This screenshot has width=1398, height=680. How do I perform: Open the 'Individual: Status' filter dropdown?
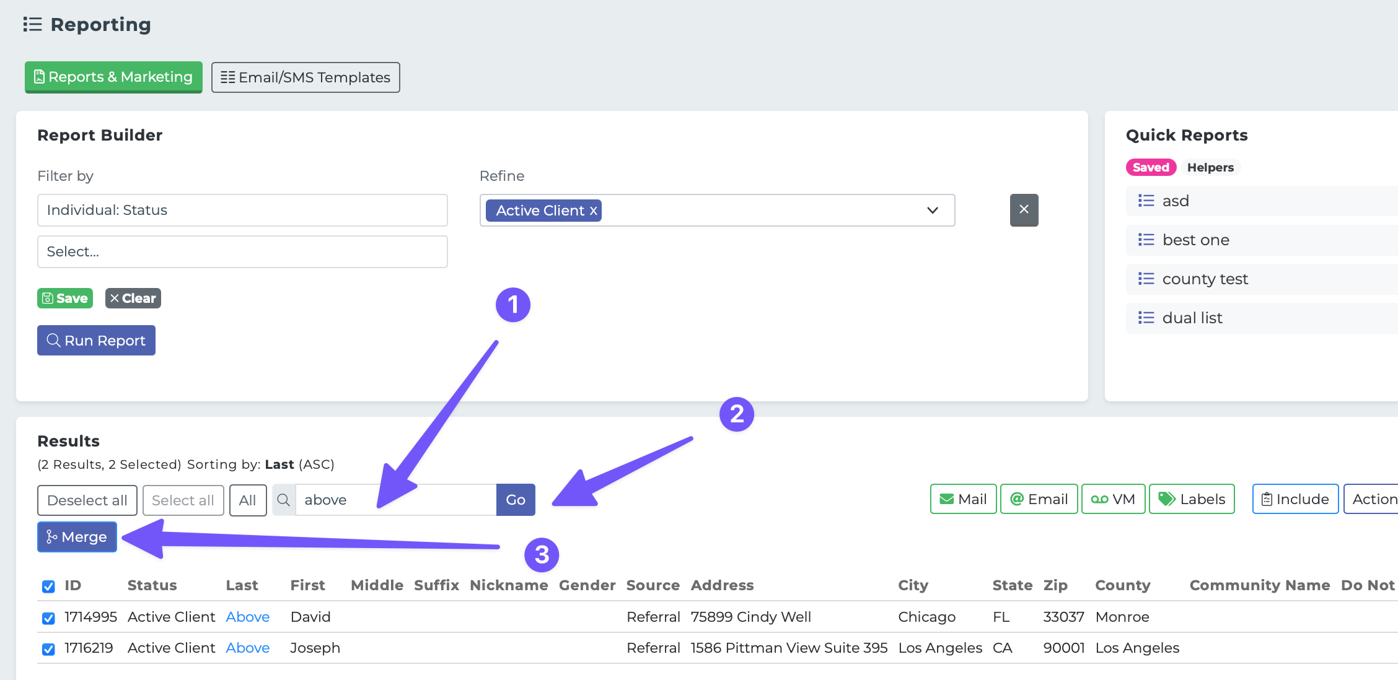242,210
